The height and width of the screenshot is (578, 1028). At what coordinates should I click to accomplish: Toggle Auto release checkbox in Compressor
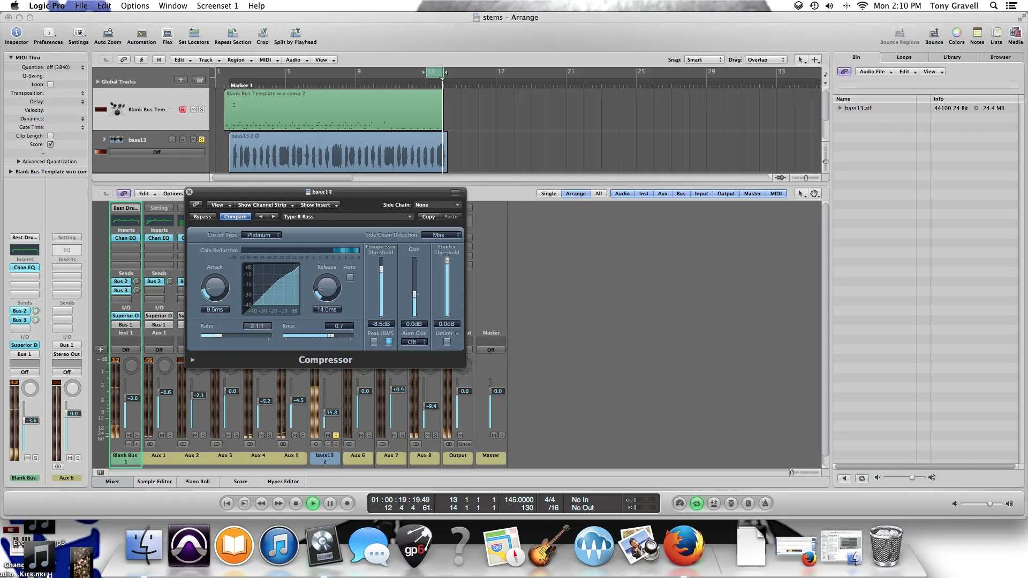(x=350, y=277)
